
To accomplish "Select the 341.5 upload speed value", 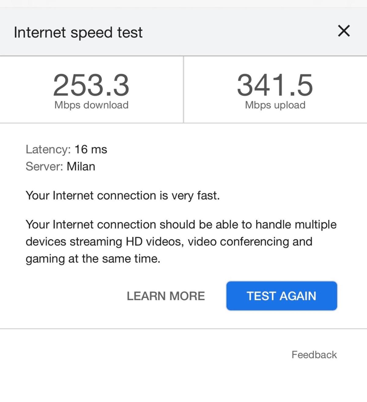I will click(x=275, y=85).
